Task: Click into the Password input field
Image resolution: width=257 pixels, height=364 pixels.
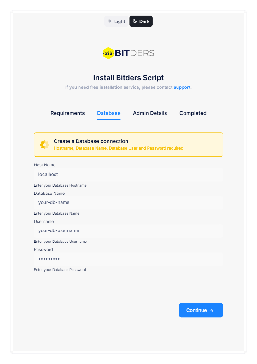Action: pos(128,259)
